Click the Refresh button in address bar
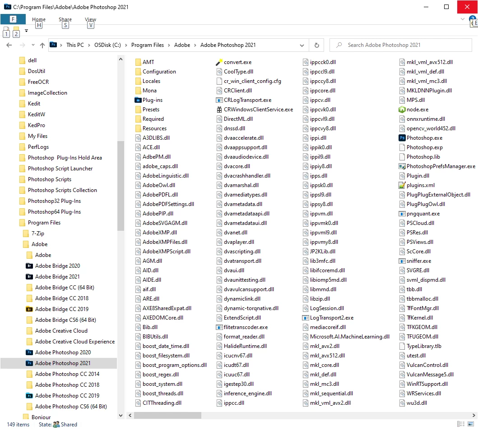Viewport: 478px width, 430px height. point(317,45)
